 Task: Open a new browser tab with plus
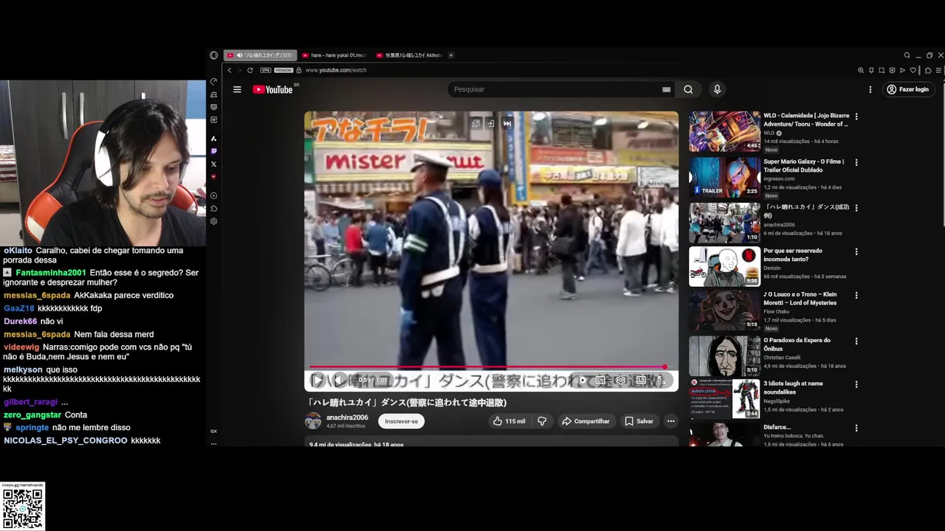[451, 55]
